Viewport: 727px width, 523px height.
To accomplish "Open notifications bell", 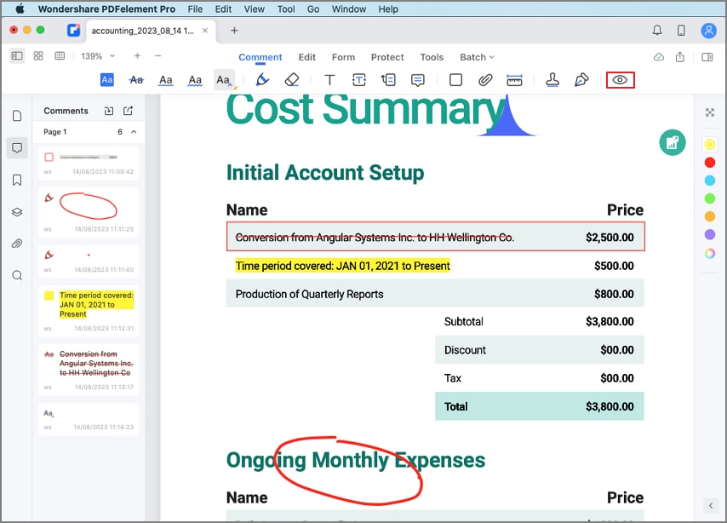I will [x=657, y=31].
